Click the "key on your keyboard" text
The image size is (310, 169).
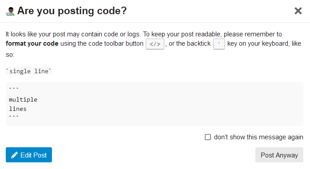coord(258,43)
